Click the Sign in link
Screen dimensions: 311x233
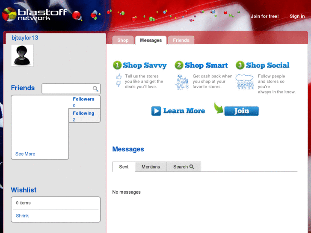click(x=297, y=16)
